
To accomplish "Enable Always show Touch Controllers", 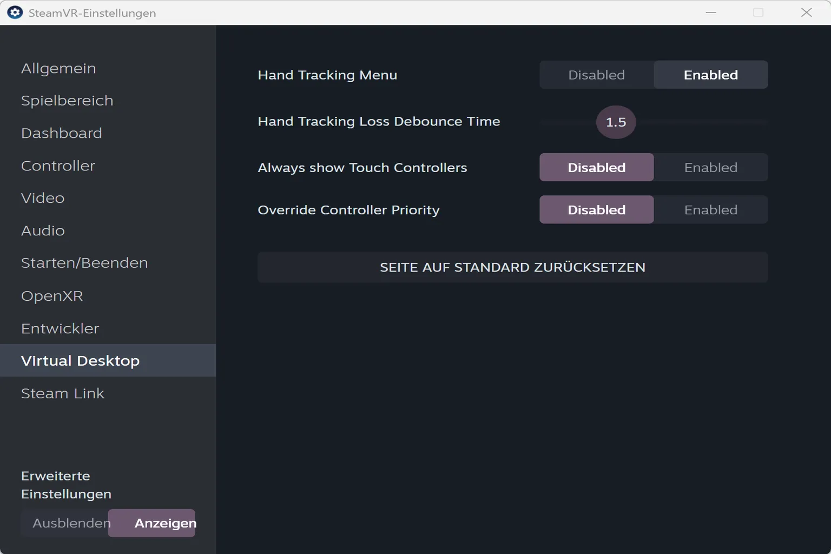I will tap(711, 167).
